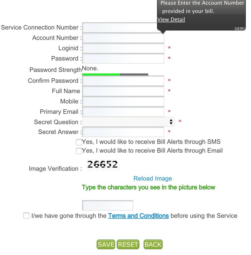The width and height of the screenshot is (251, 255).
Task: Click the Password field
Action: pyautogui.click(x=123, y=58)
